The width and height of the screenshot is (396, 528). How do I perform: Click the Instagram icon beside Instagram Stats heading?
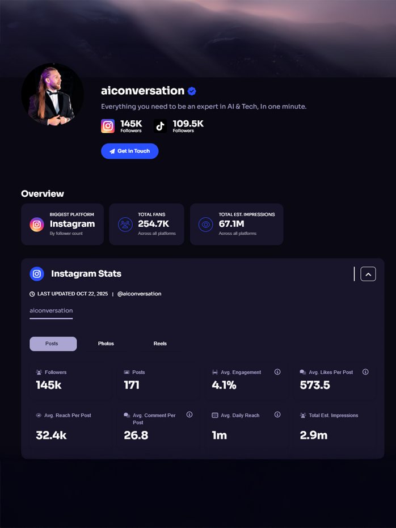click(x=37, y=274)
